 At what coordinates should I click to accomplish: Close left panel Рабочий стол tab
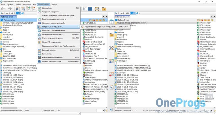15,17
